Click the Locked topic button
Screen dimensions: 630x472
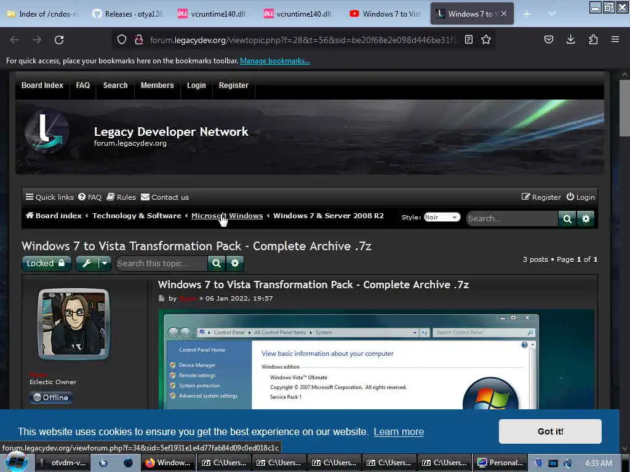(x=47, y=263)
